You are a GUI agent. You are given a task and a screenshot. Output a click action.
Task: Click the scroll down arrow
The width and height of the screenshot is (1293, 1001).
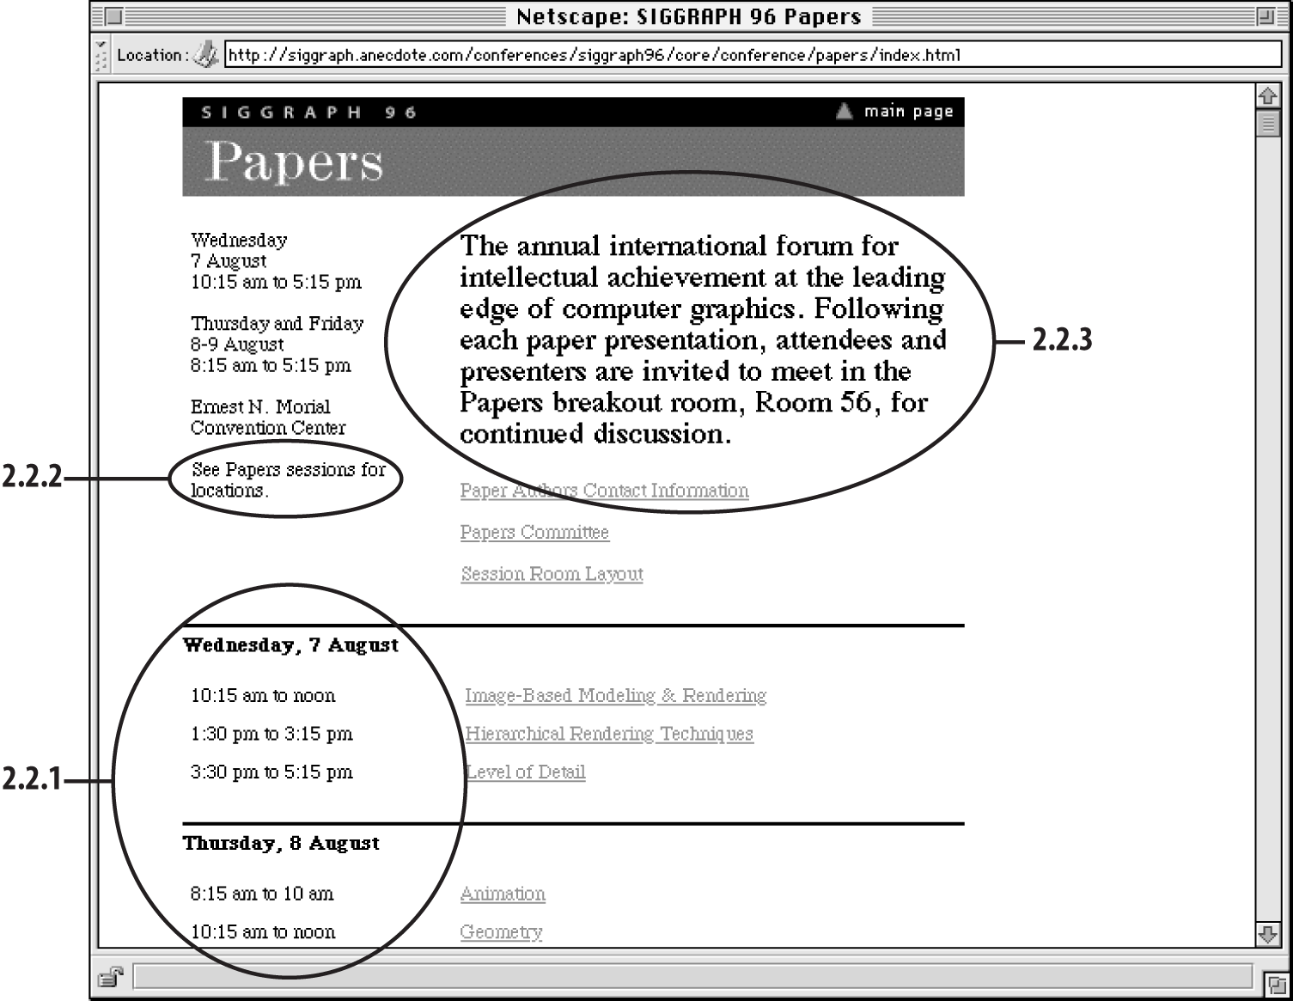1268,934
